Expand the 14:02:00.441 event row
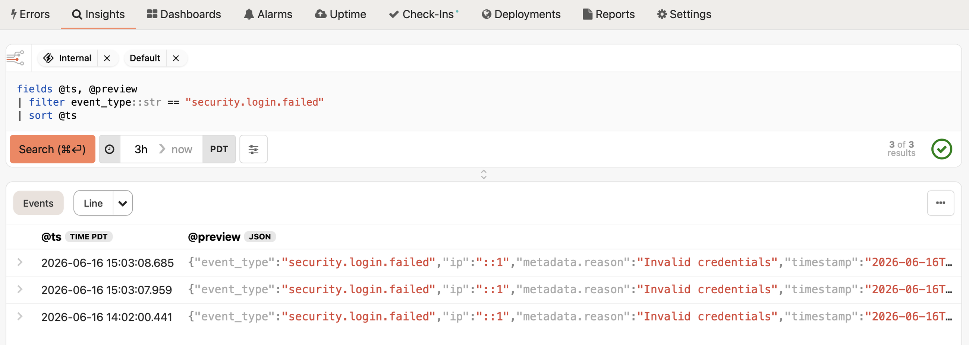Image resolution: width=969 pixels, height=345 pixels. (20, 316)
